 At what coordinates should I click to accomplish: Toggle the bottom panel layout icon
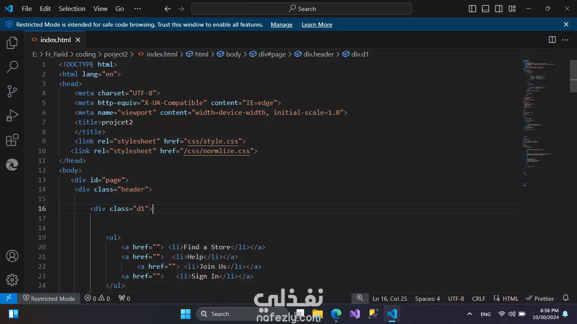pyautogui.click(x=486, y=9)
